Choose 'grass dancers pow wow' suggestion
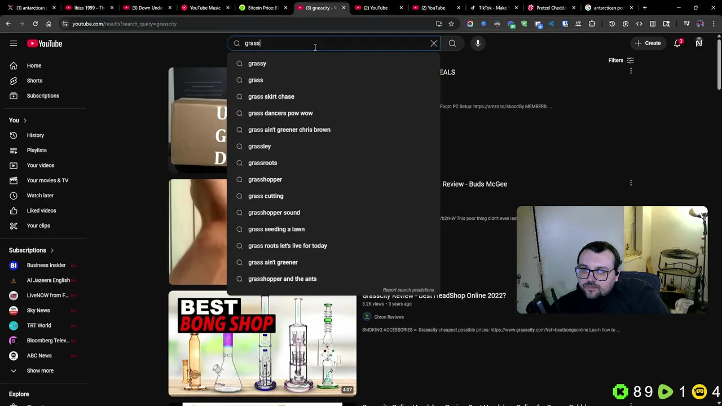Image resolution: width=722 pixels, height=406 pixels. coord(333,113)
